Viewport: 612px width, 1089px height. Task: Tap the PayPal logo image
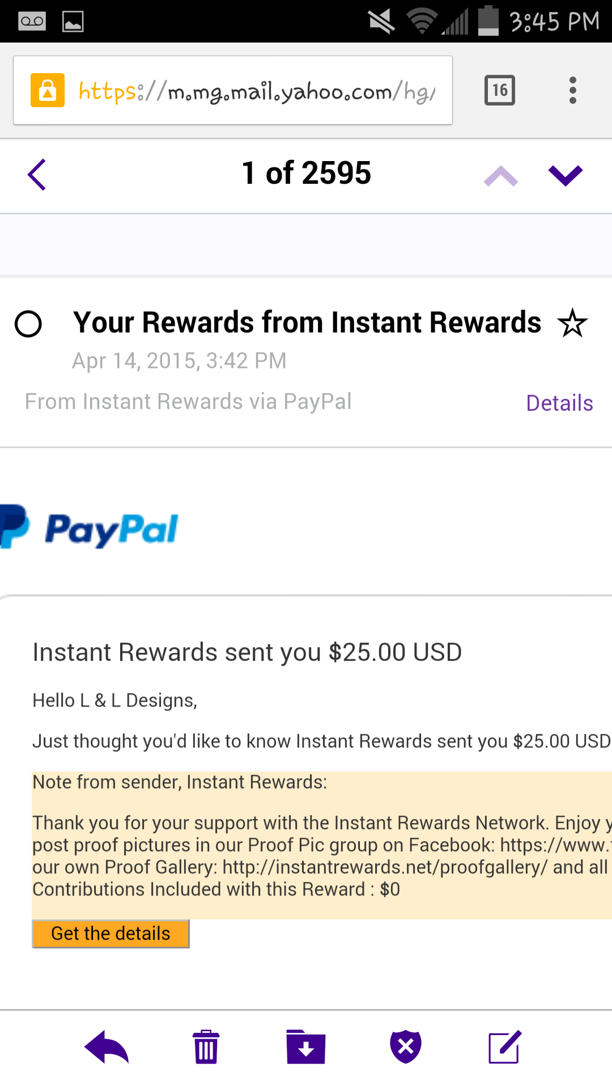(x=89, y=527)
